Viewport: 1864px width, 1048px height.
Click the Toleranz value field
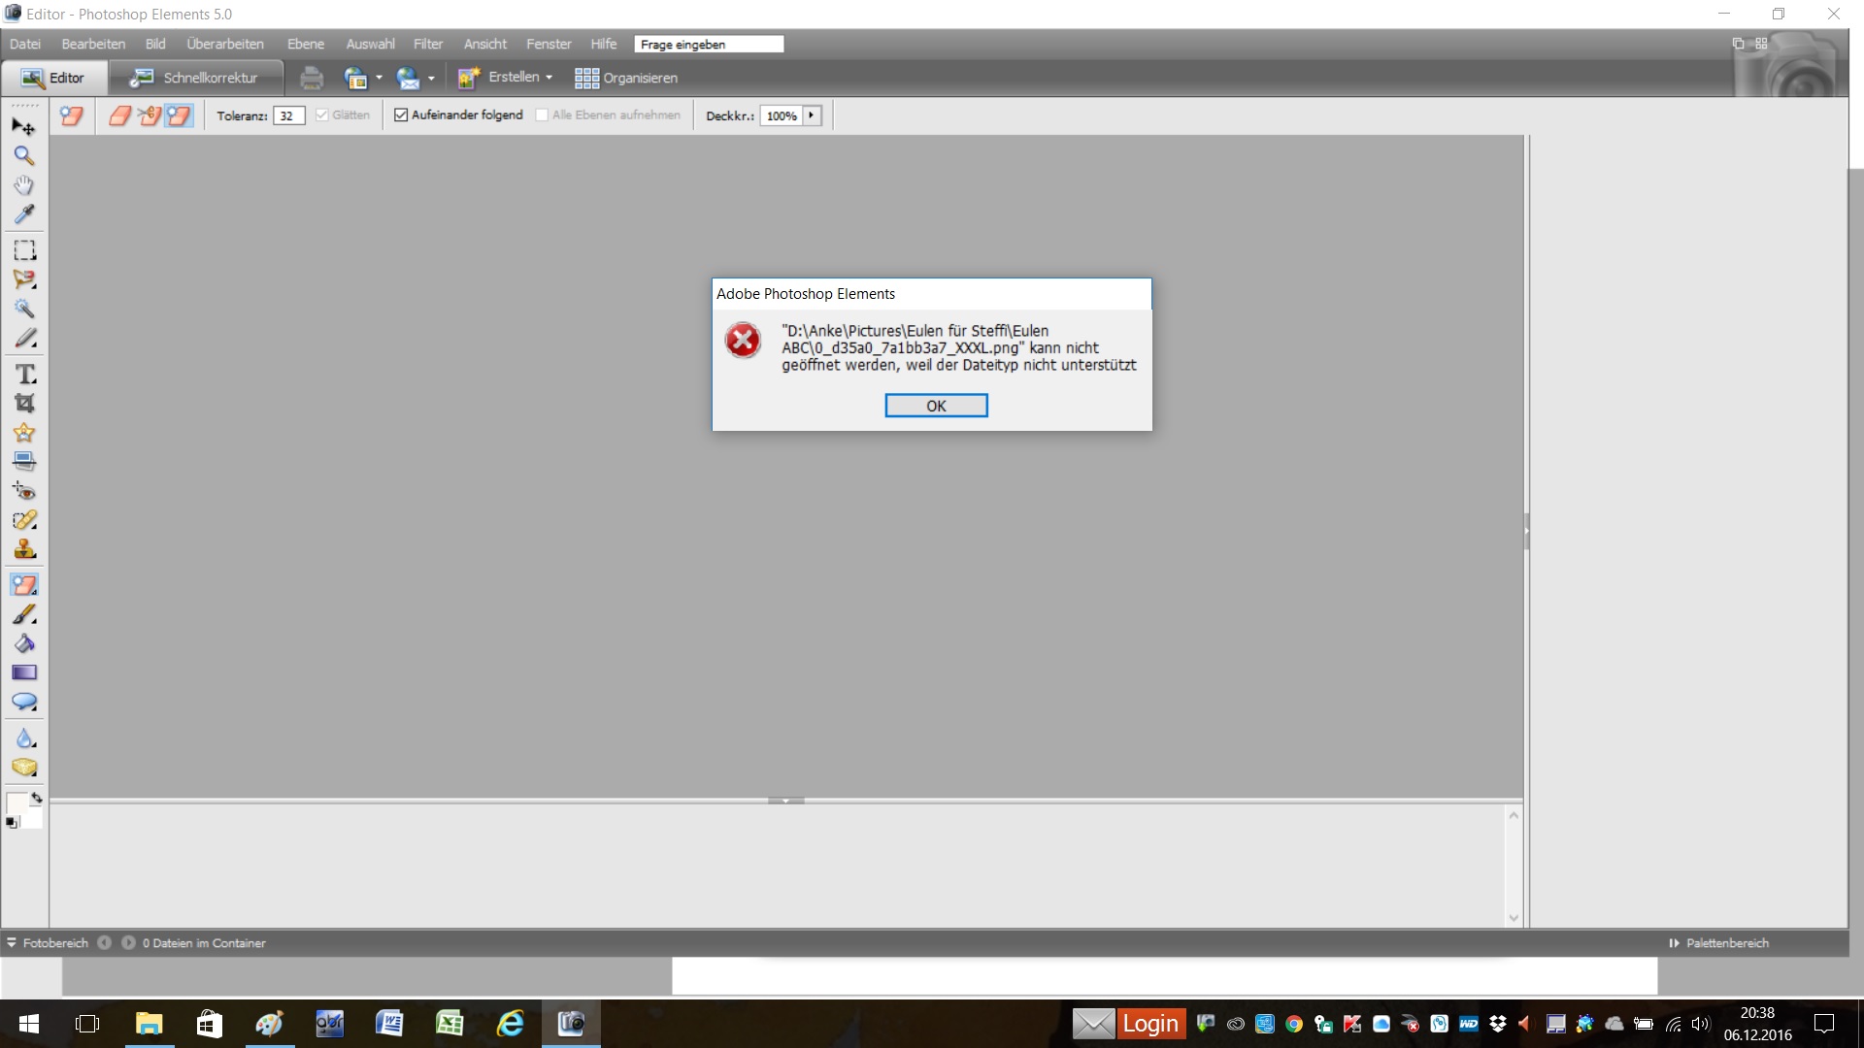(x=289, y=115)
